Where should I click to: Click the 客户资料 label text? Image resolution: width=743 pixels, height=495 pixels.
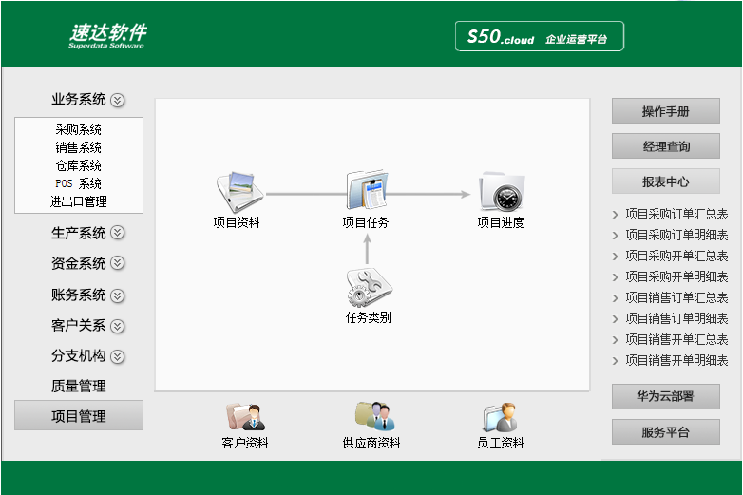coord(245,443)
